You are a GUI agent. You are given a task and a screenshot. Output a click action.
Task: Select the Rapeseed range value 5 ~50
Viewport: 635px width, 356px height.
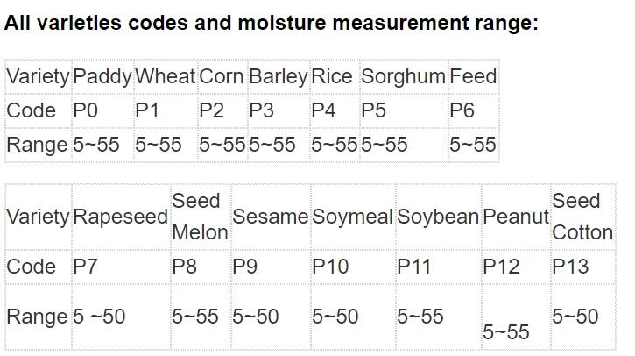tap(99, 317)
